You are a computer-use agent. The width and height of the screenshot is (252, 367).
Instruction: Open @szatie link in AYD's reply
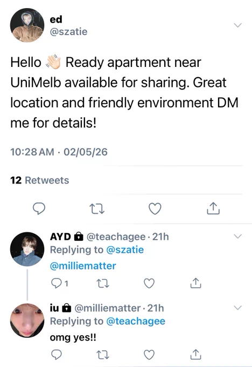(125, 250)
